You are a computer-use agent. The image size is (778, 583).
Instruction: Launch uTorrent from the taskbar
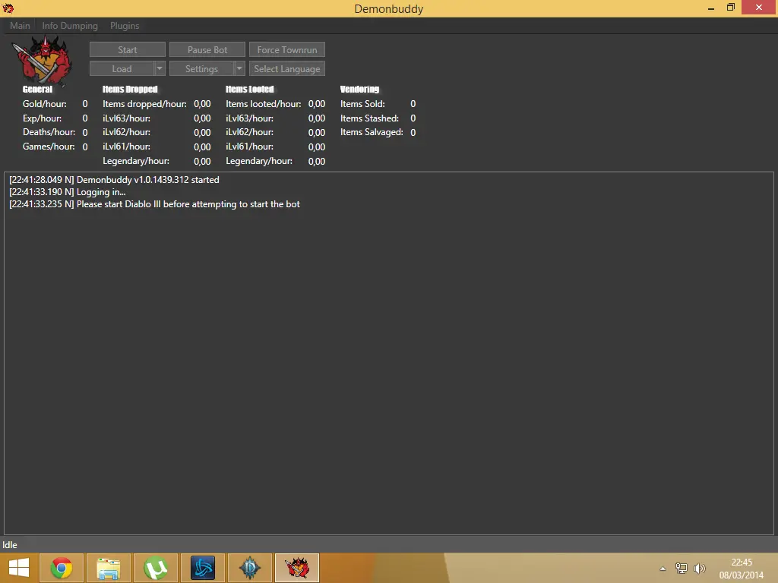pos(156,568)
